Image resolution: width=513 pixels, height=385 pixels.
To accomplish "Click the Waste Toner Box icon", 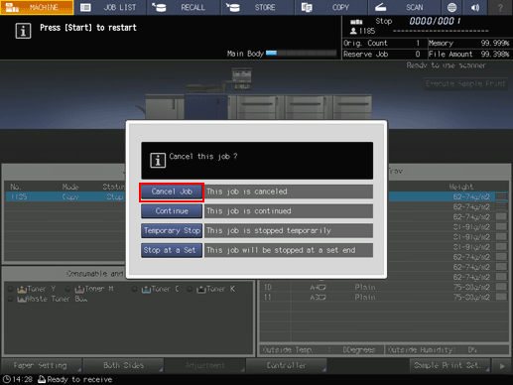I will [22, 300].
